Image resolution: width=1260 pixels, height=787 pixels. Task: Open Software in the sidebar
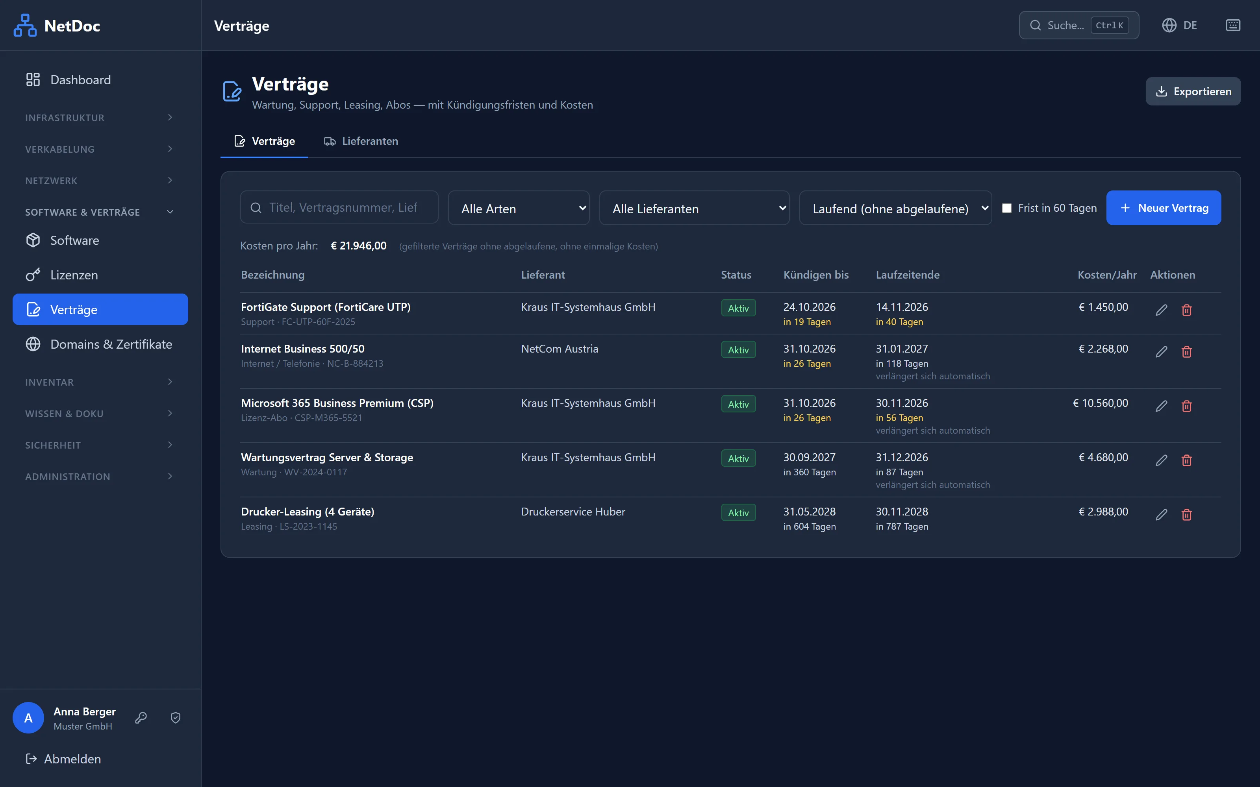coord(100,240)
